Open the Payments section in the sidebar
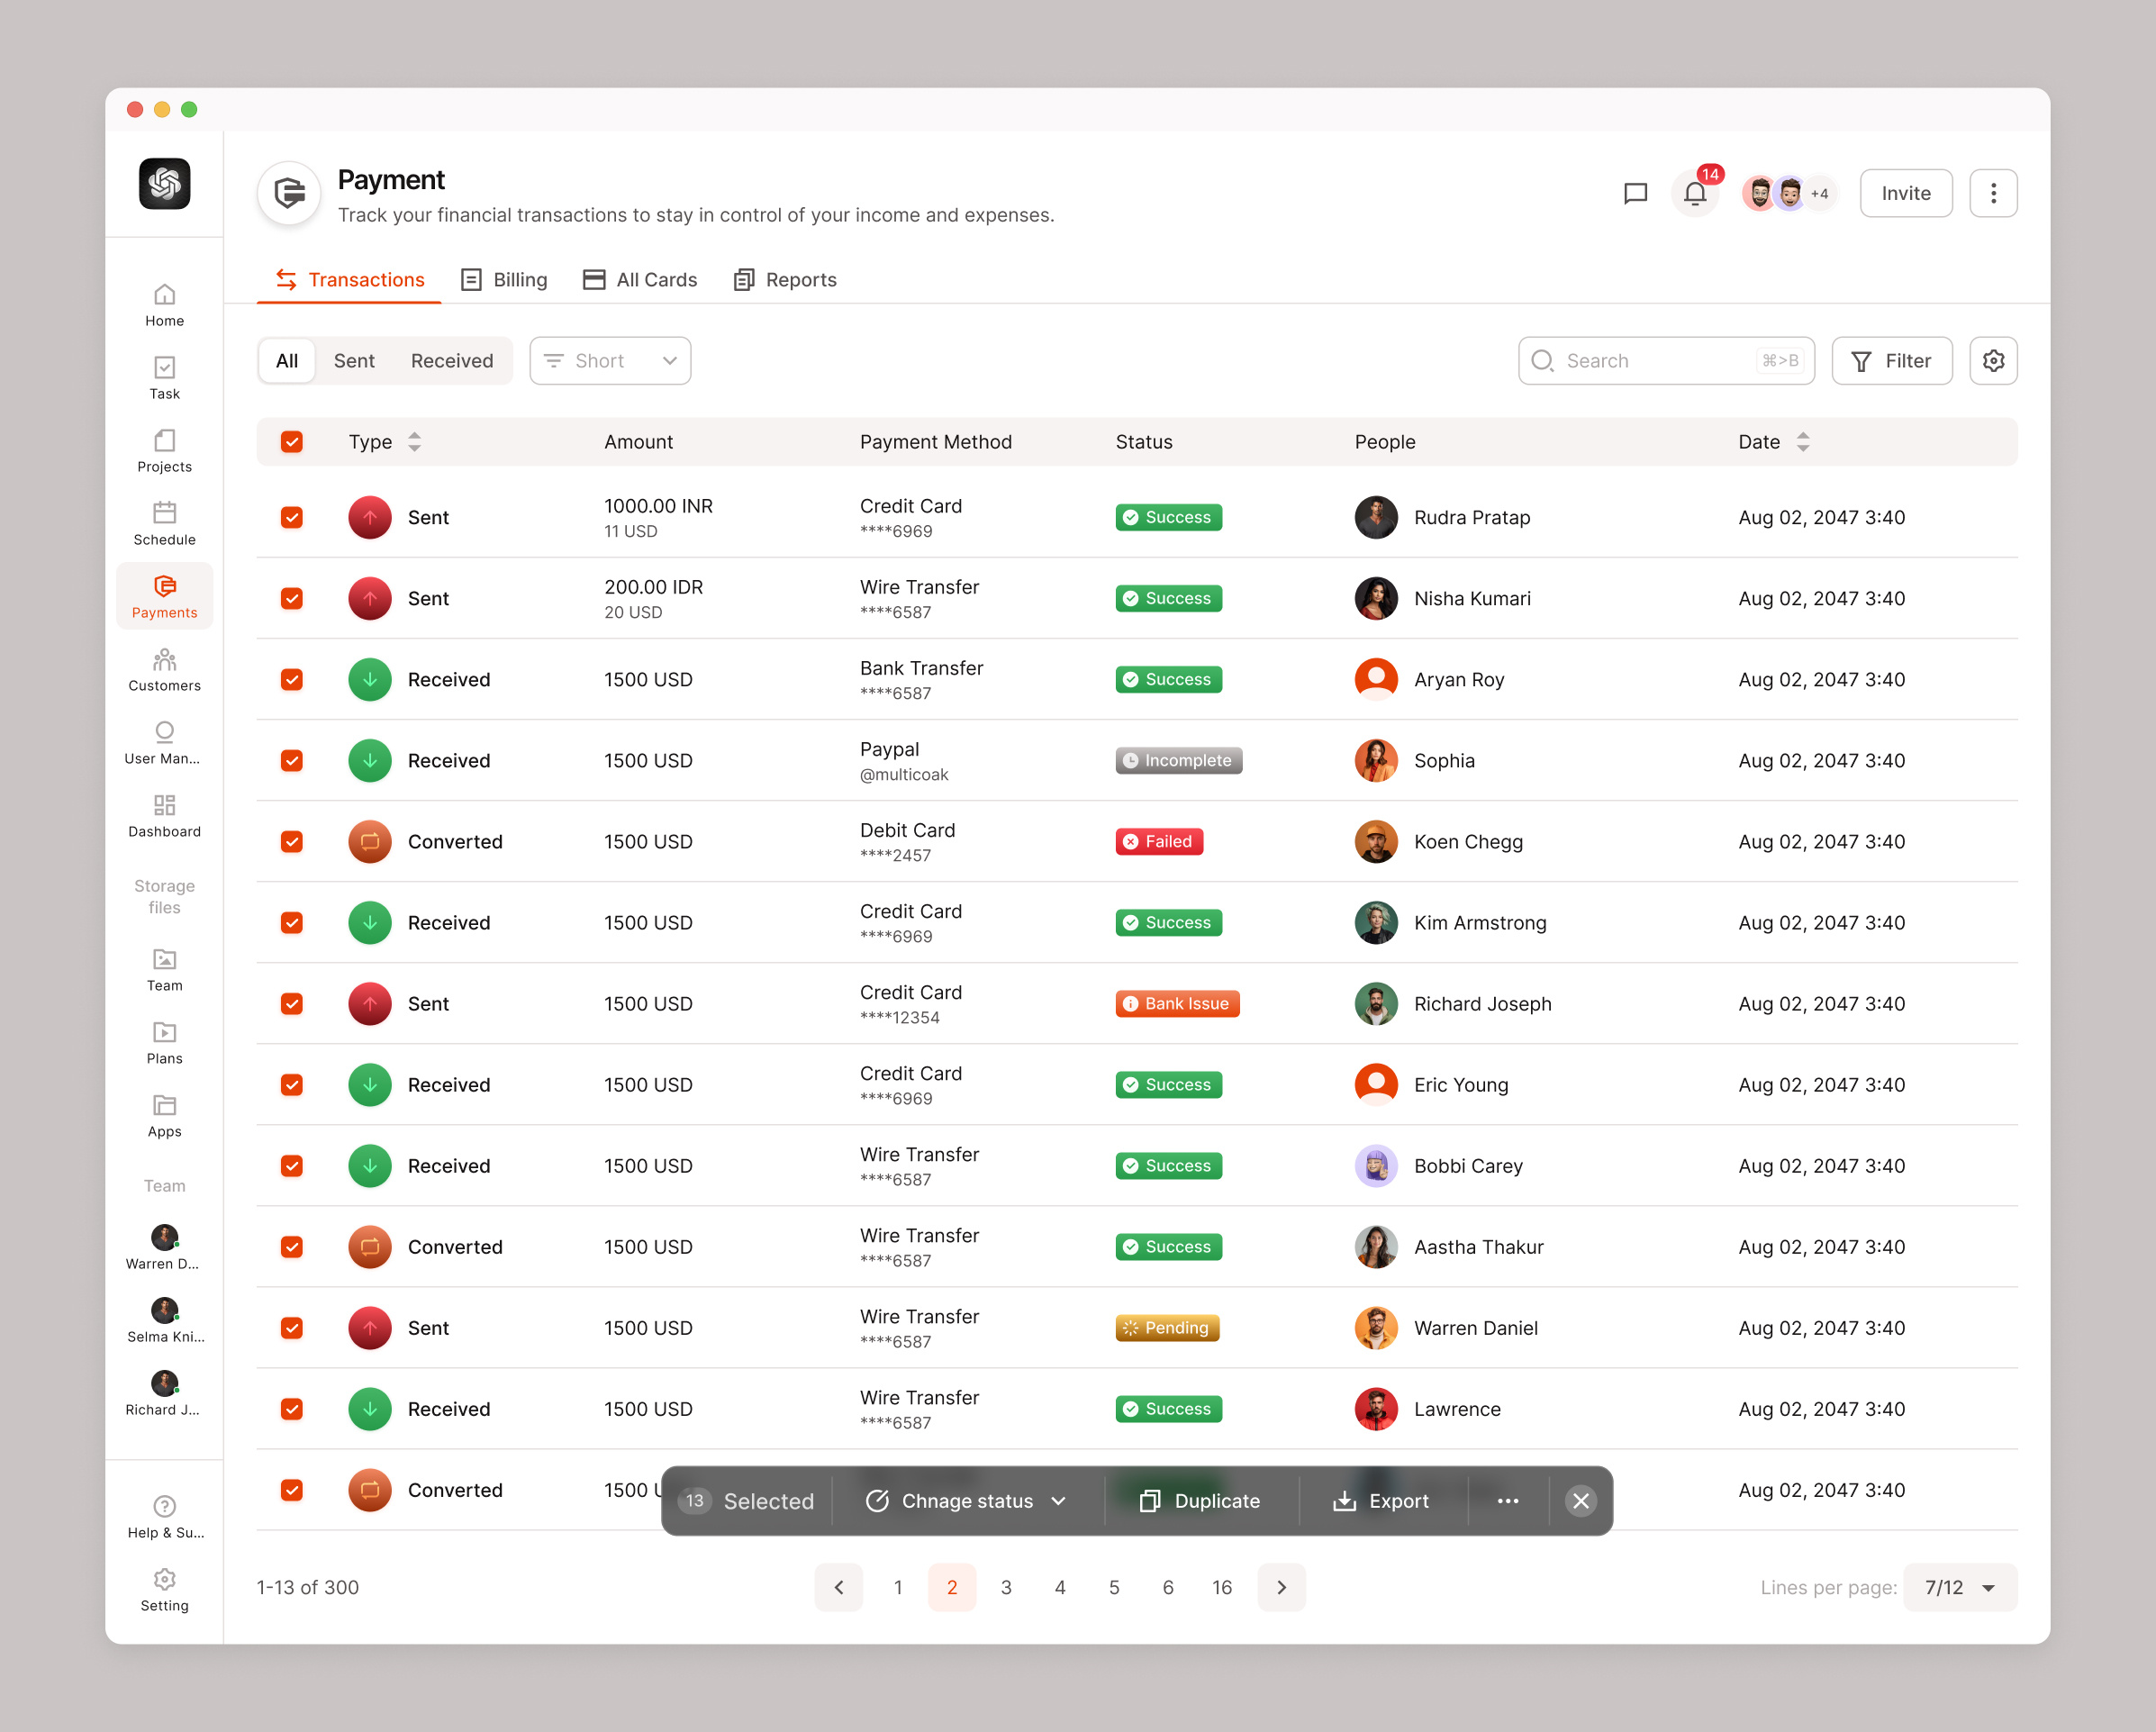 [163, 596]
